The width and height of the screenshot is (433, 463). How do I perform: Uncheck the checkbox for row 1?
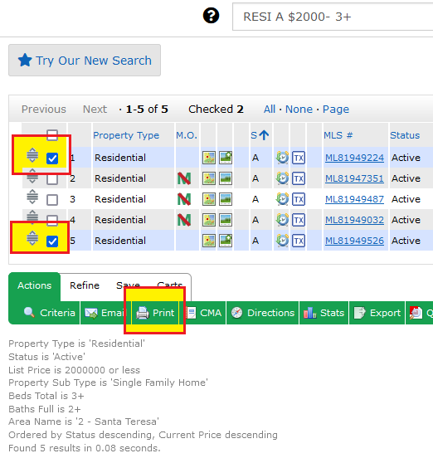click(x=52, y=158)
